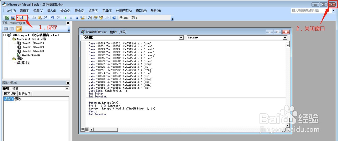Open the Properties Window toolbar icon

[x=96, y=18]
